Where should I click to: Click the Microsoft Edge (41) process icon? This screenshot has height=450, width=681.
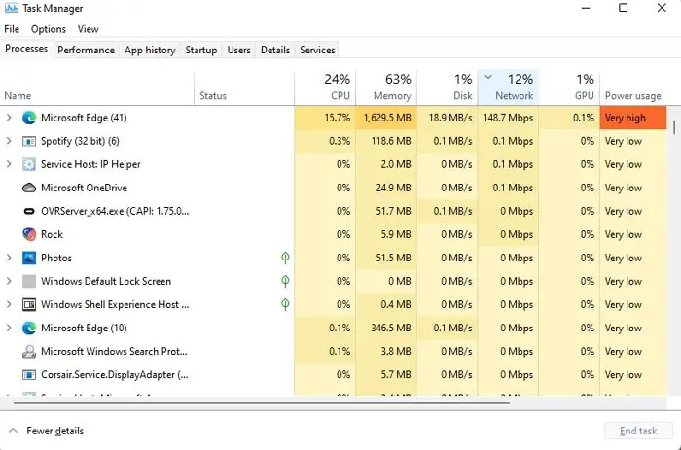point(29,118)
